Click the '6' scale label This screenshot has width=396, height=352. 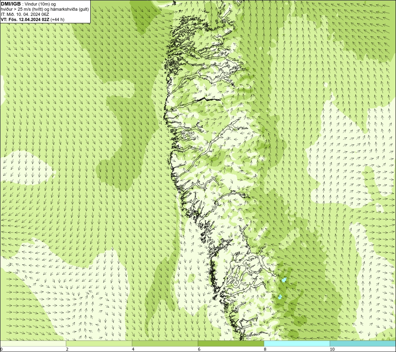click(x=199, y=349)
